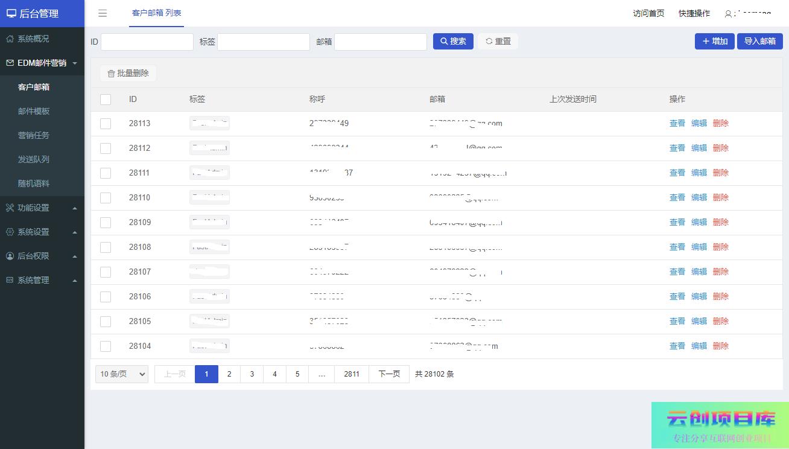Switch to the 客户邮箱 列表 tab
Screen dimensions: 789x449
click(x=156, y=13)
